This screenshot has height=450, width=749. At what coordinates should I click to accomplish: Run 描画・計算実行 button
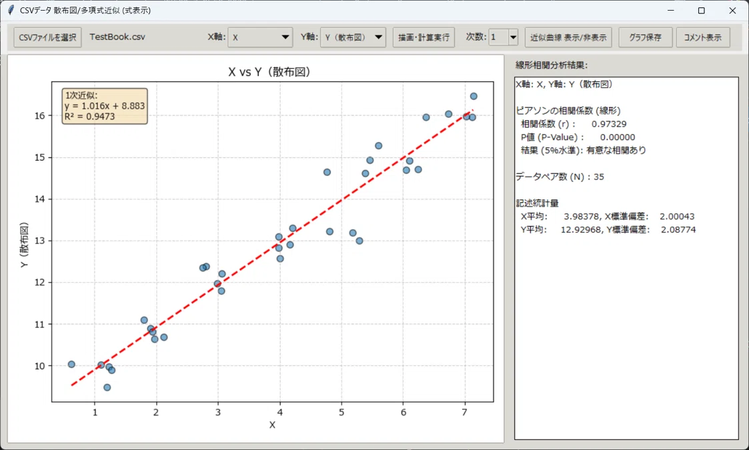coord(424,37)
